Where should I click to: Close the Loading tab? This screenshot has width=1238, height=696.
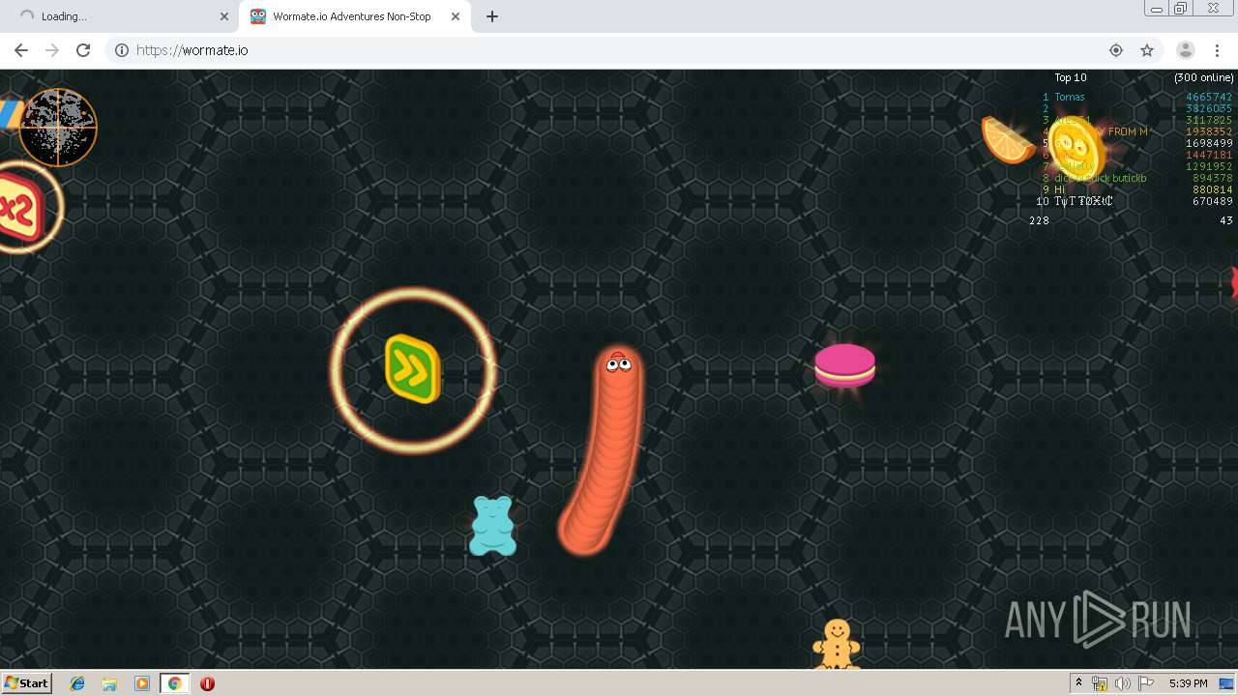pyautogui.click(x=224, y=16)
